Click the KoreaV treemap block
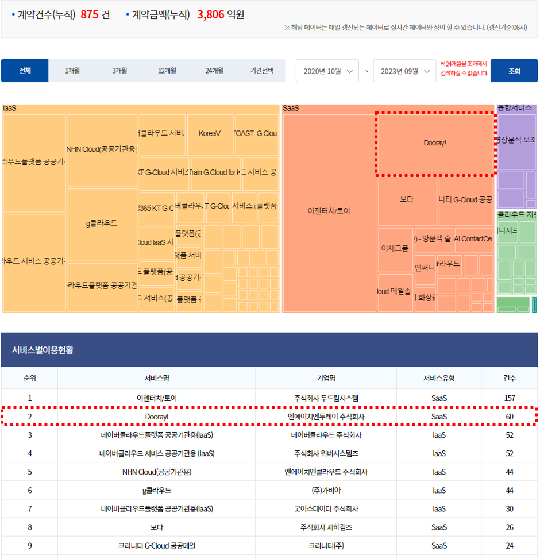The width and height of the screenshot is (540, 559). pos(210,134)
